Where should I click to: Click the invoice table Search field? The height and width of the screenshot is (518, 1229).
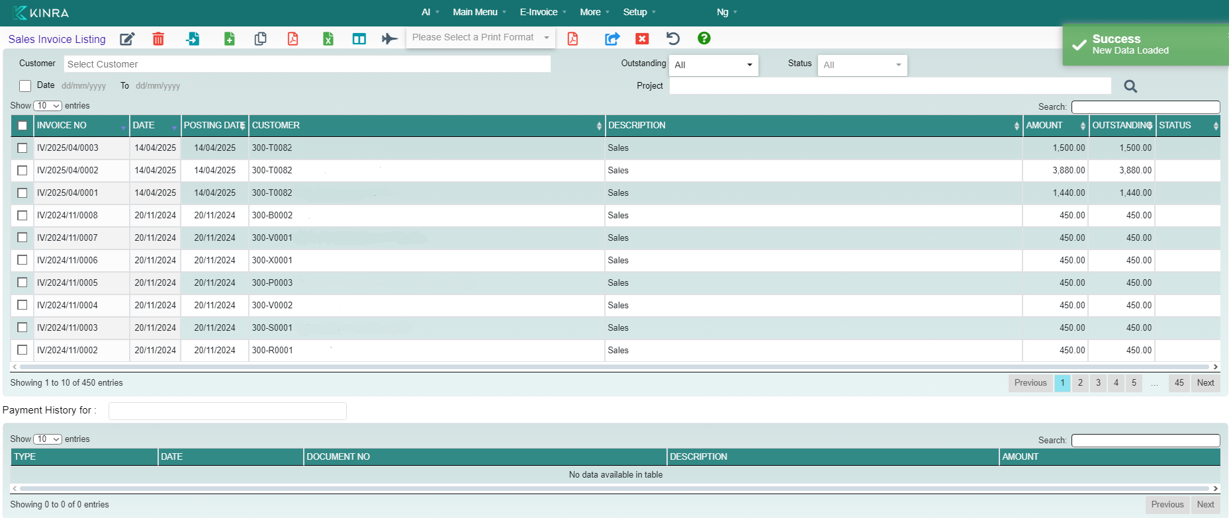point(1146,107)
